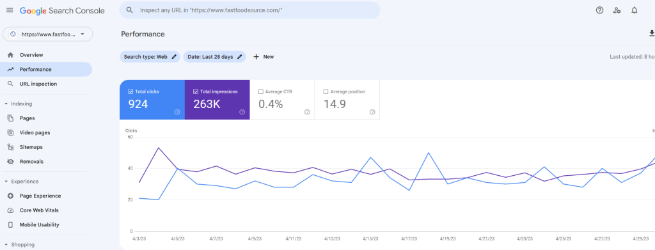This screenshot has width=655, height=250.
Task: Add a New filter
Action: click(x=264, y=57)
